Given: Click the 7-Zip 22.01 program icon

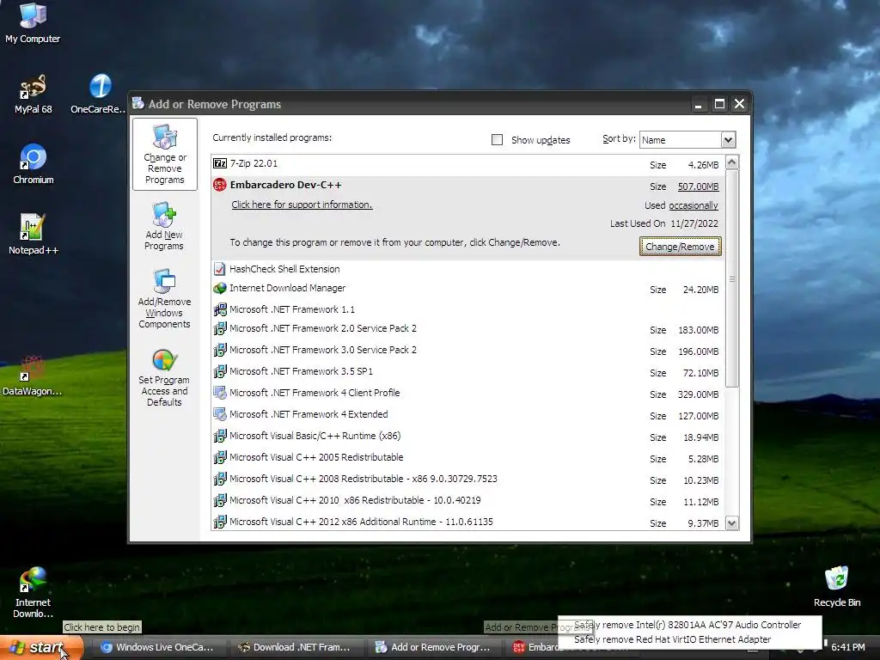Looking at the screenshot, I should (x=220, y=163).
